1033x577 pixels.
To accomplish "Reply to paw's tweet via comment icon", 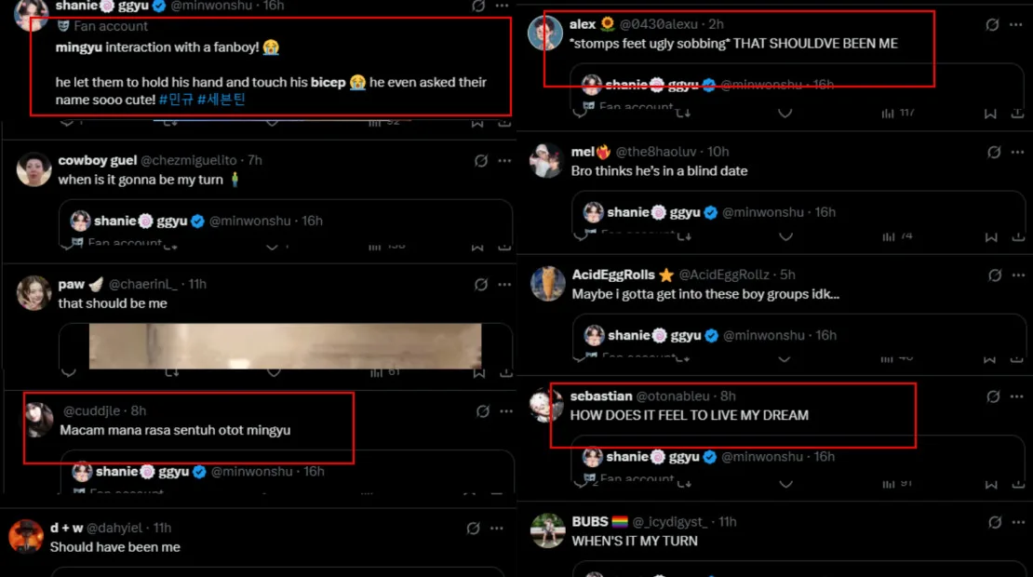I will (68, 371).
